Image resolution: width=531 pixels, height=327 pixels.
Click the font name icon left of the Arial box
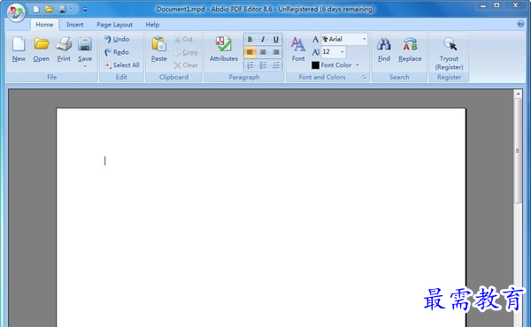tap(315, 39)
